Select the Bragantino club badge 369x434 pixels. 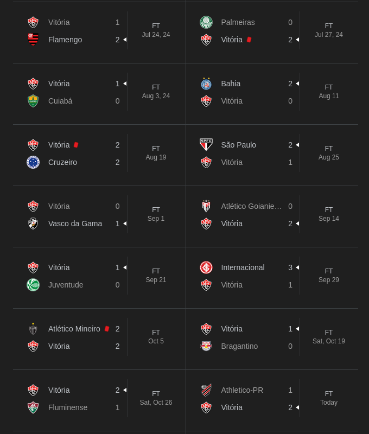[x=206, y=346]
